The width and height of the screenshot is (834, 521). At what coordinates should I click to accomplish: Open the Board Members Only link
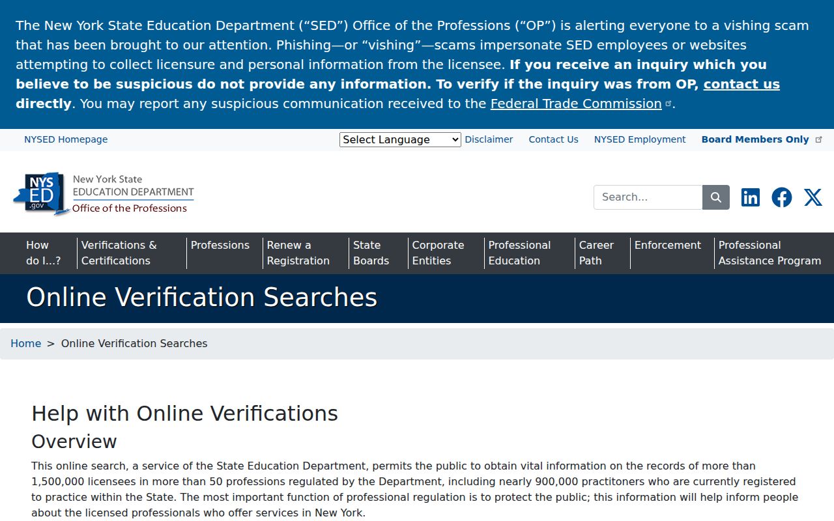tap(762, 139)
